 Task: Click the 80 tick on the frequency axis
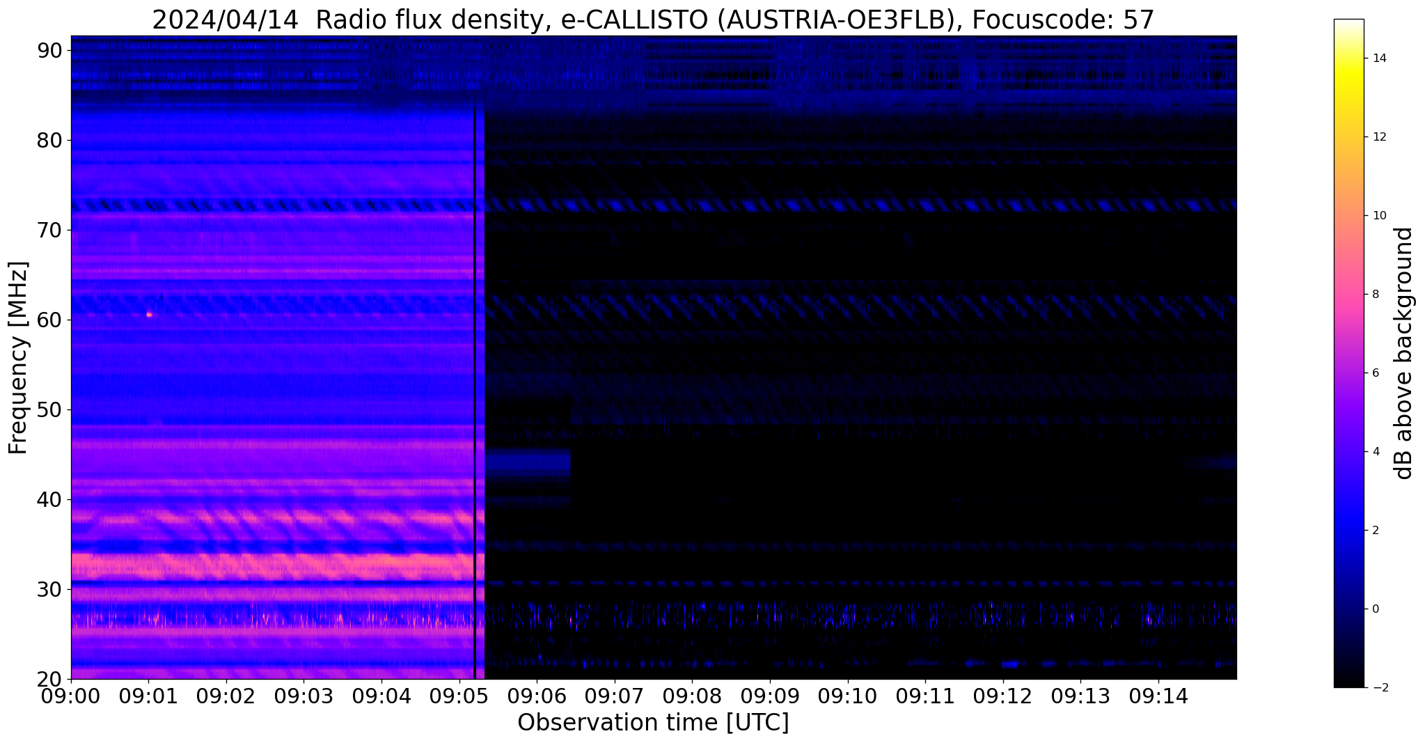tap(49, 141)
